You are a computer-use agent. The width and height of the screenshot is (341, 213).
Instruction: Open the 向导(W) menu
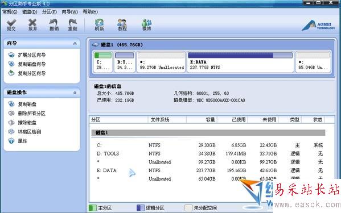point(69,12)
